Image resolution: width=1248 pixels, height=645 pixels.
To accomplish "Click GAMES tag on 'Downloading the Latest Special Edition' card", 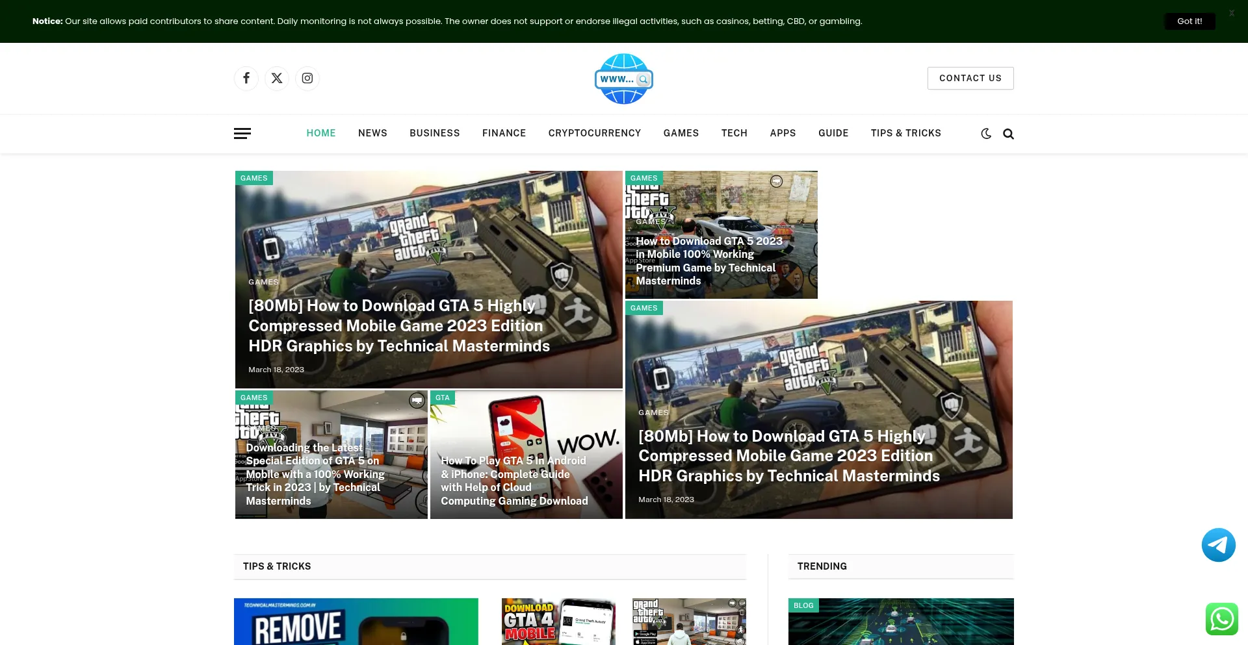I will coord(254,398).
